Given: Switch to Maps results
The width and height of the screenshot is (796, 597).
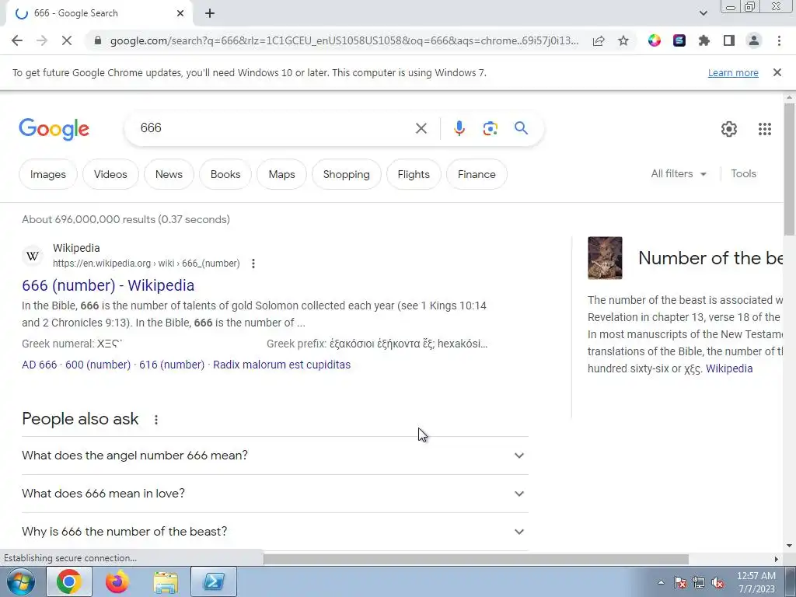Looking at the screenshot, I should pos(281,174).
